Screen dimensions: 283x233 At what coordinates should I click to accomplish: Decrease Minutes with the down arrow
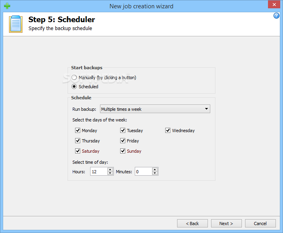(x=155, y=173)
